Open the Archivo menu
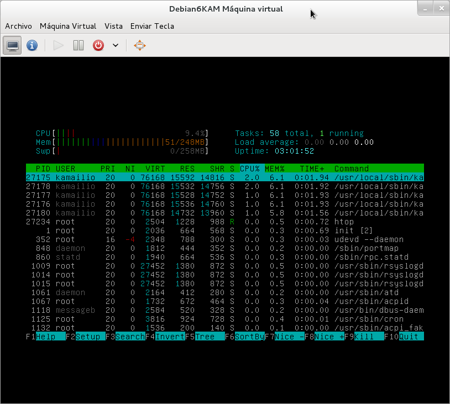Viewport: 450px width, 404px height. 18,26
